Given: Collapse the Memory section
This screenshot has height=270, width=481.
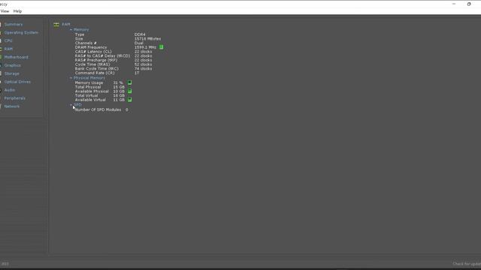Looking at the screenshot, I should click(x=71, y=30).
